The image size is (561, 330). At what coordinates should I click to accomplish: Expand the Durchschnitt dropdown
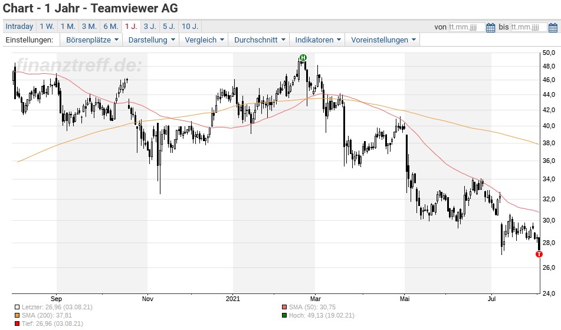[x=260, y=40]
